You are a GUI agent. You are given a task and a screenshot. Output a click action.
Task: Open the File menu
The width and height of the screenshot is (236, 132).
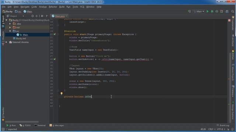coord(4,7)
